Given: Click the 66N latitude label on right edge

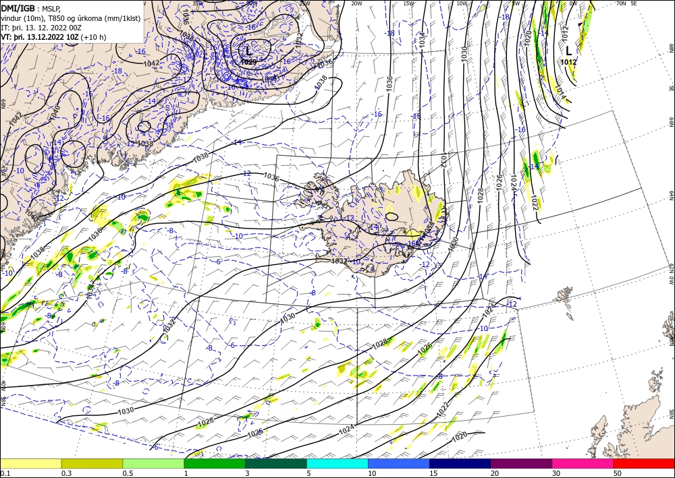Looking at the screenshot, I should [x=671, y=122].
